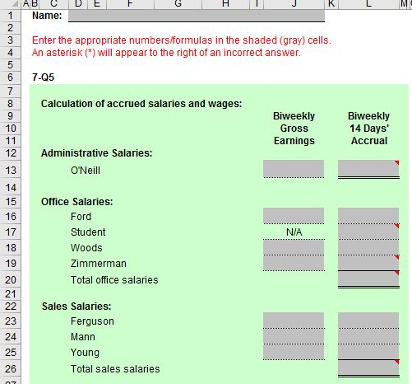
Task: Click the N/A cell in Student row
Action: coord(294,232)
